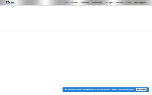This screenshot has height=95, width=152.
Task: Follow the Weitere Informationen cookie link
Action: pyautogui.click(x=126, y=90)
